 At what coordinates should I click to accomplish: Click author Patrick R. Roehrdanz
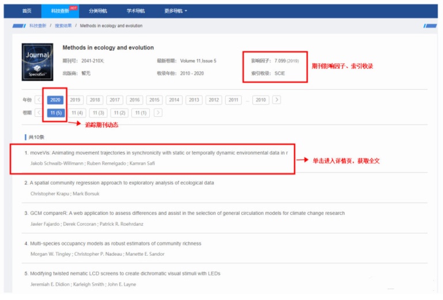[x=122, y=224]
